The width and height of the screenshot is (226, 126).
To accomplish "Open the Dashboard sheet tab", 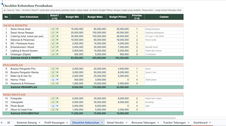I will [200, 123].
